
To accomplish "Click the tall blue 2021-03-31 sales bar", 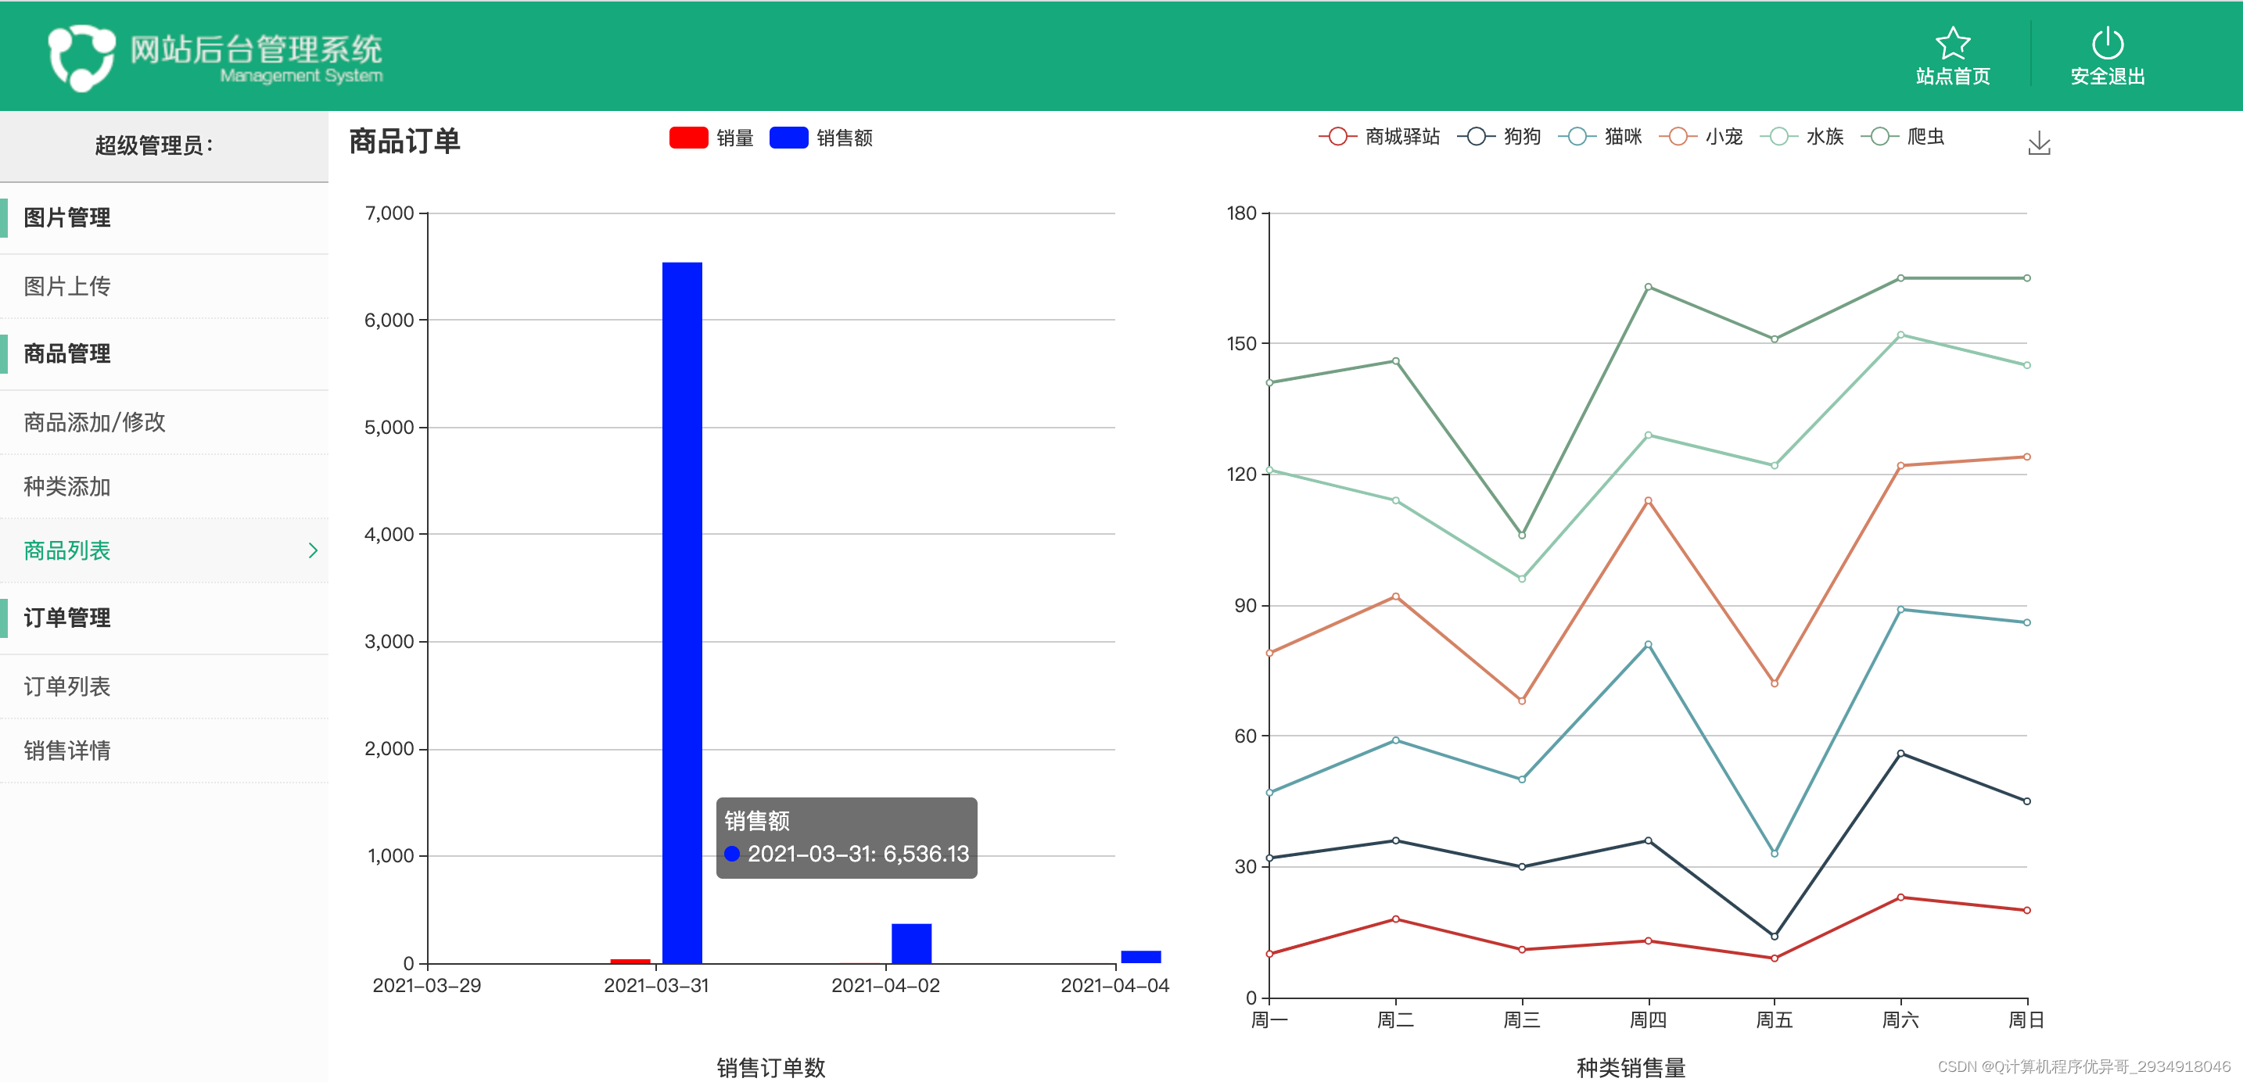I will pyautogui.click(x=682, y=613).
